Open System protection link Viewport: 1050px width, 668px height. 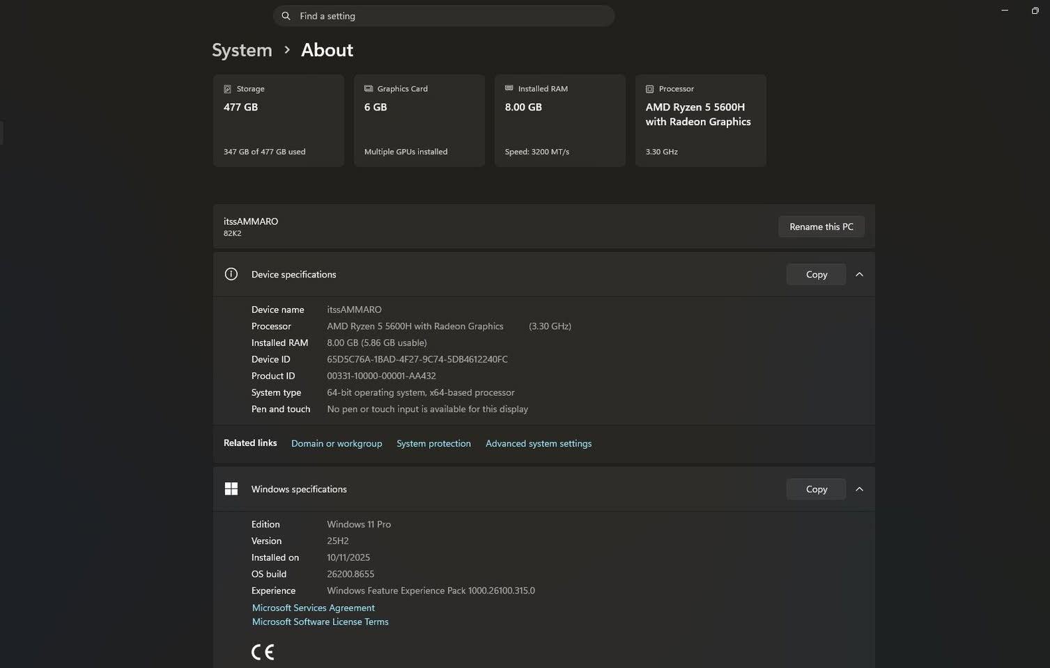[x=433, y=443]
